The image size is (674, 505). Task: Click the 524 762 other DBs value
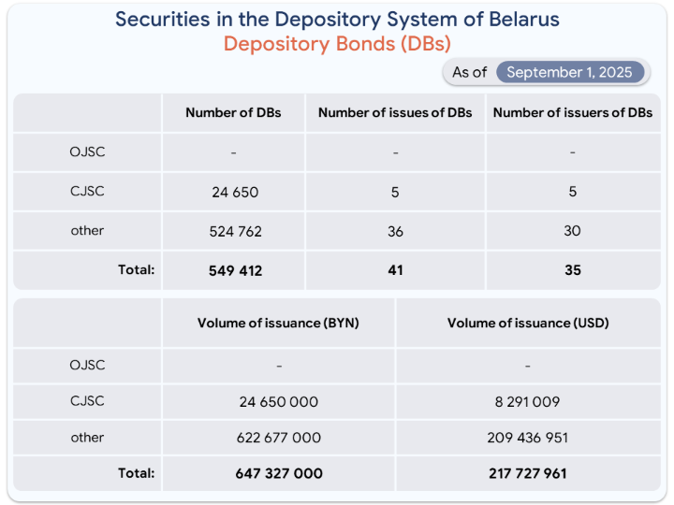point(235,232)
